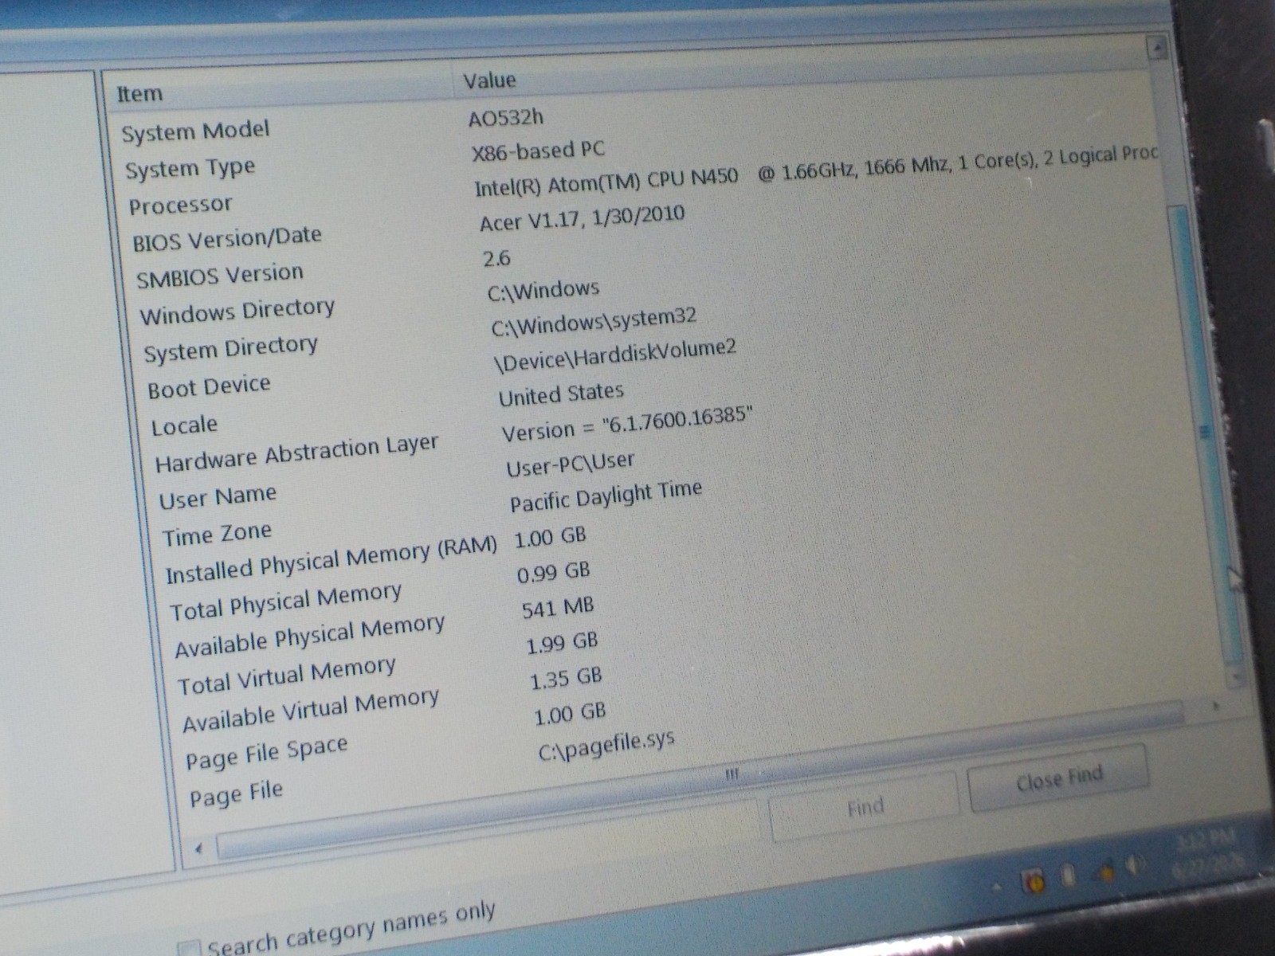Select the SMBIOS Version row
1275x956 pixels.
(219, 276)
